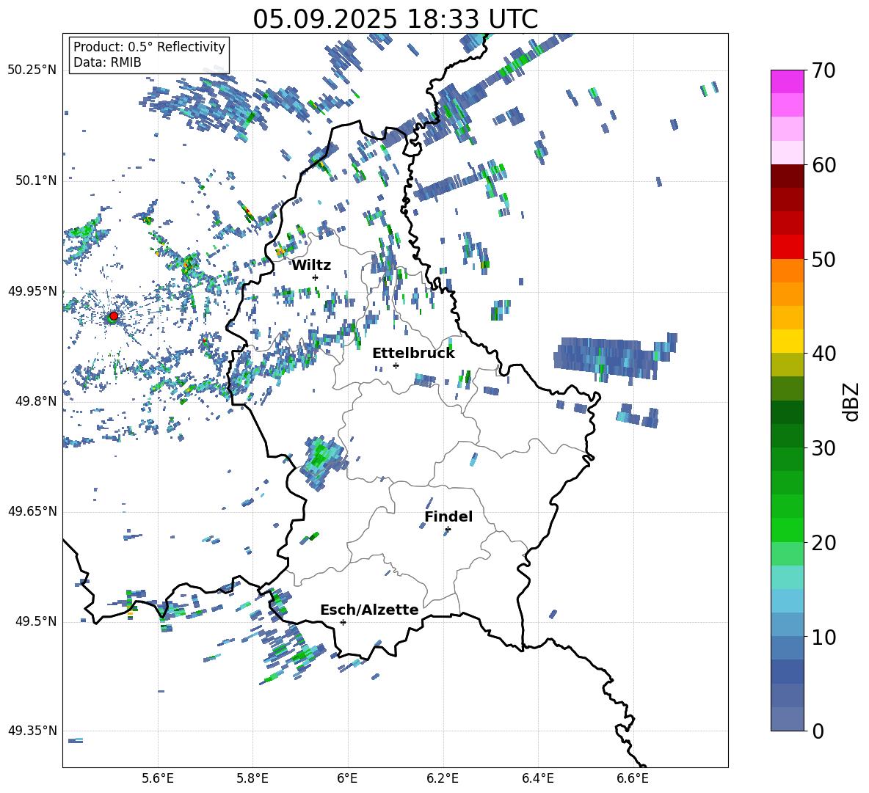Click the cross marker below Findel
869x793 pixels.
pos(448,530)
